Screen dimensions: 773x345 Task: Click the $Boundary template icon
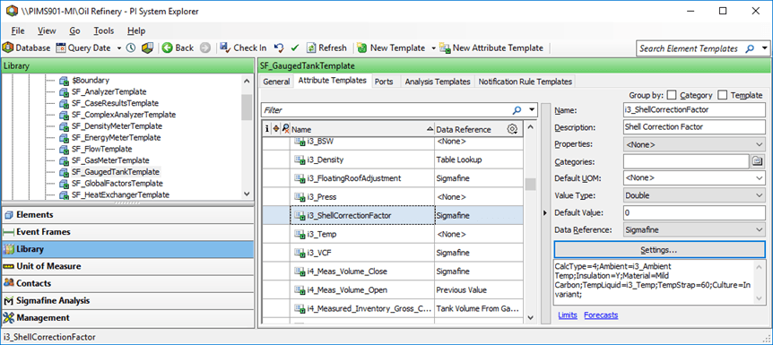pyautogui.click(x=64, y=81)
